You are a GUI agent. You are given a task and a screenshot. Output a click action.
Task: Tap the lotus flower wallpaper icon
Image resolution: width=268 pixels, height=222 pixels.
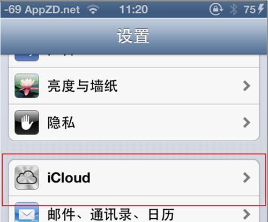pos(27,86)
